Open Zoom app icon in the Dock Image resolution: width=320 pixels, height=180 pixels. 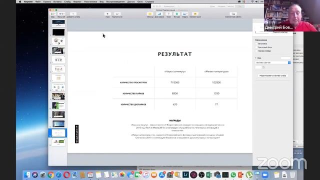(x=265, y=175)
